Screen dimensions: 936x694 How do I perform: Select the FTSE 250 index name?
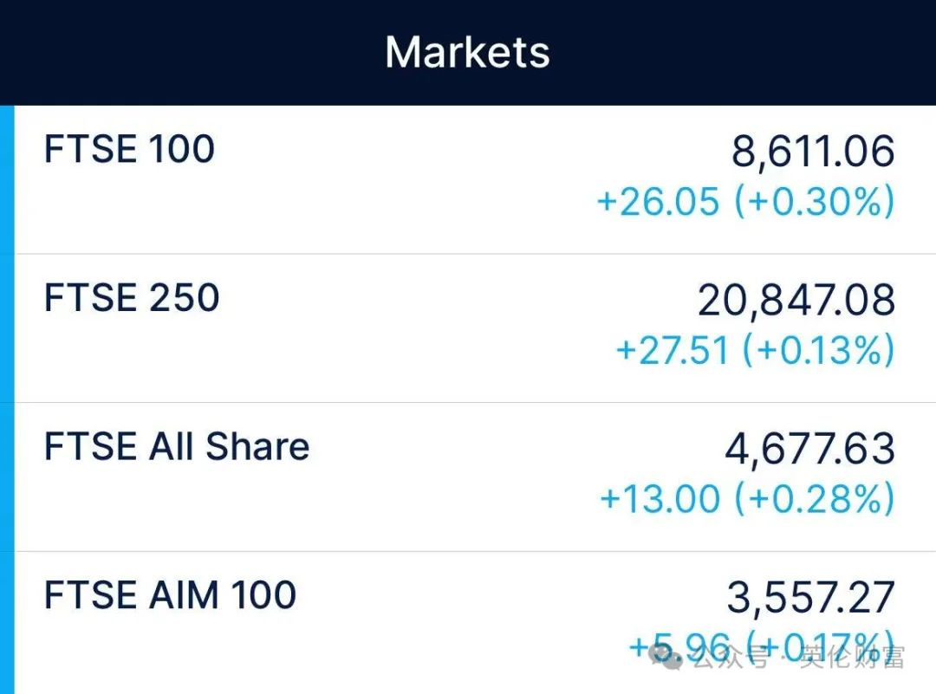tap(132, 298)
